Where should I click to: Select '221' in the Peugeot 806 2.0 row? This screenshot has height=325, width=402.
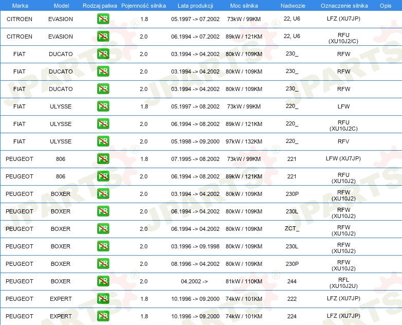[x=292, y=176]
